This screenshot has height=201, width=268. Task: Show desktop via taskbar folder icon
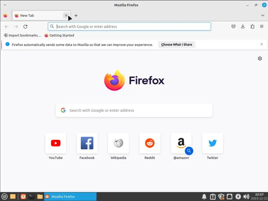click(13, 197)
